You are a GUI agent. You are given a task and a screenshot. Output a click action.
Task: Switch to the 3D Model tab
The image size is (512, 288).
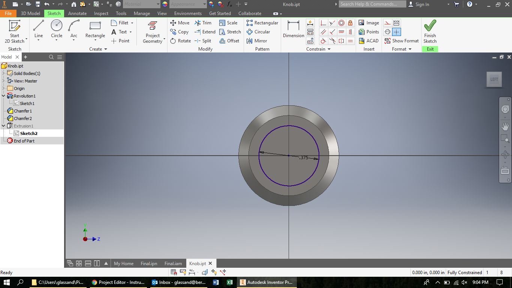click(x=30, y=13)
